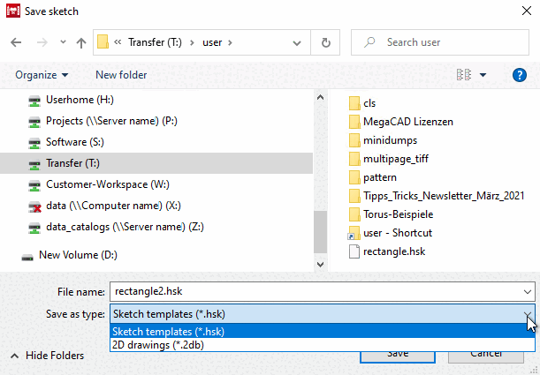This screenshot has width=540, height=375.
Task: Choose Sketch templates (*.hsk) option
Action: tap(322, 332)
